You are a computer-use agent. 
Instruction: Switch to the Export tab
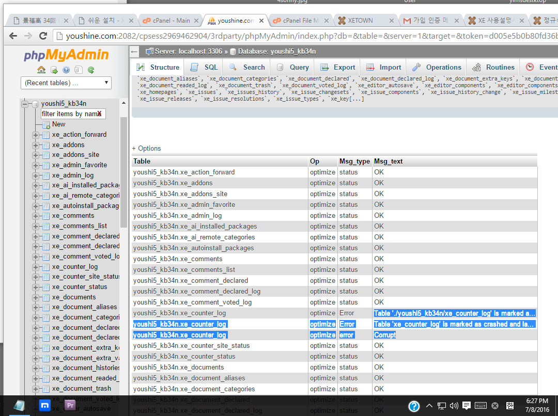(338, 67)
